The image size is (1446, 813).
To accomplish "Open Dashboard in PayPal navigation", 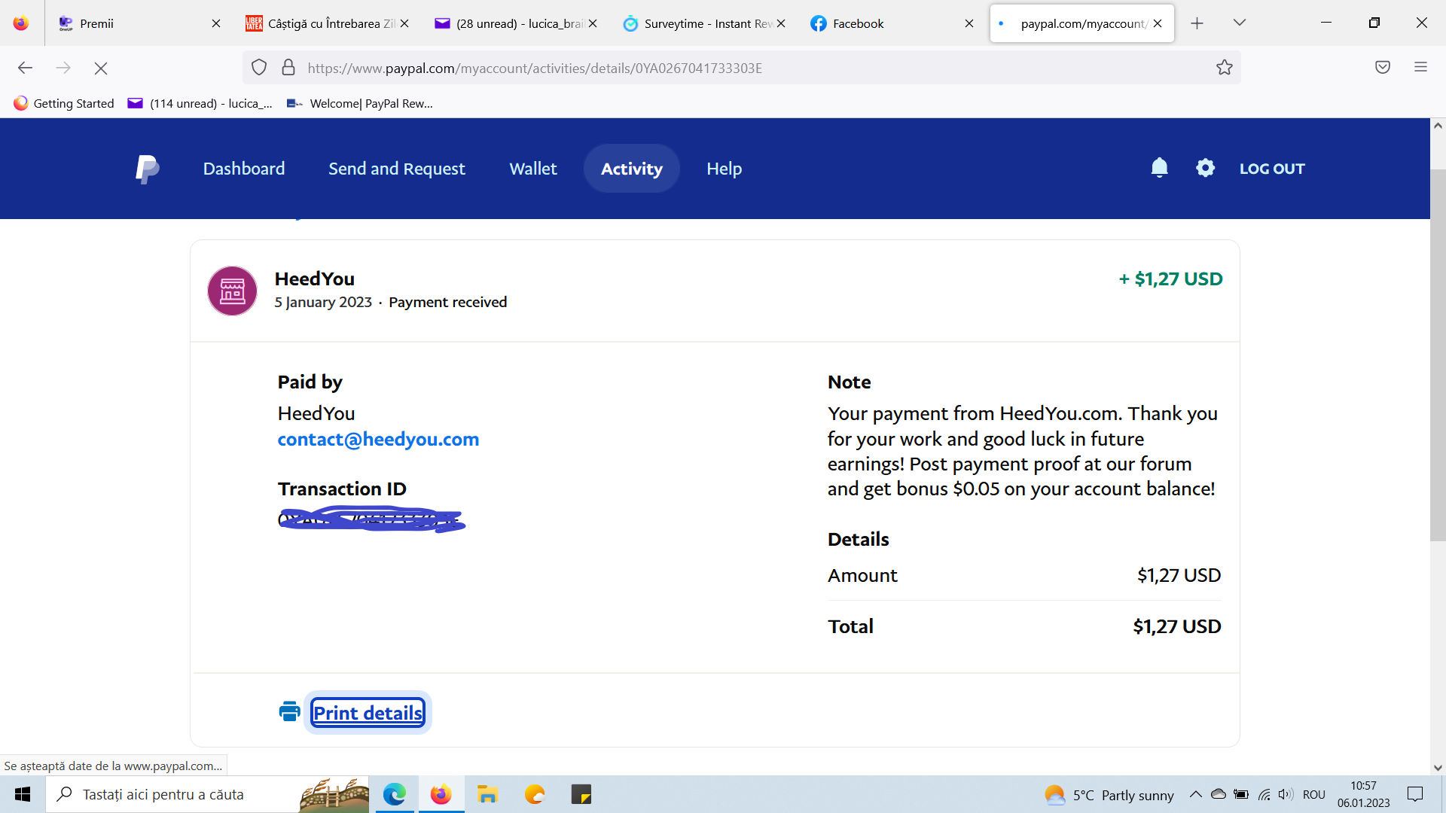I will point(244,169).
